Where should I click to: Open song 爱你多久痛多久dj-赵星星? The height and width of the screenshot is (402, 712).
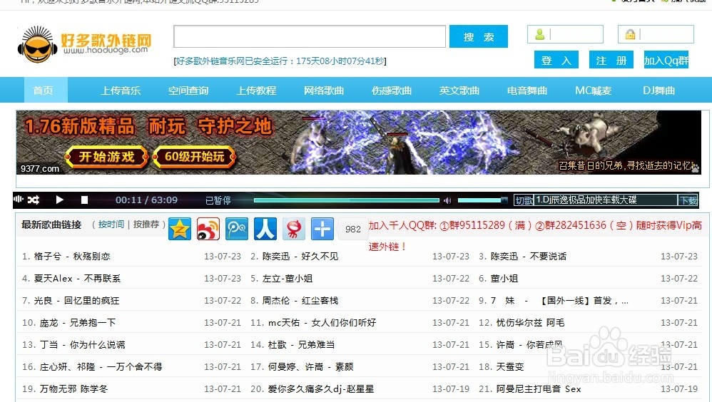pos(321,389)
